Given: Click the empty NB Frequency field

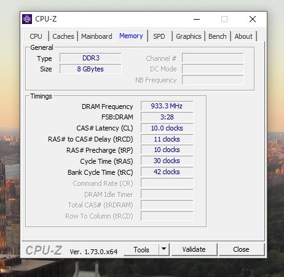Looking at the screenshot, I should (213, 80).
